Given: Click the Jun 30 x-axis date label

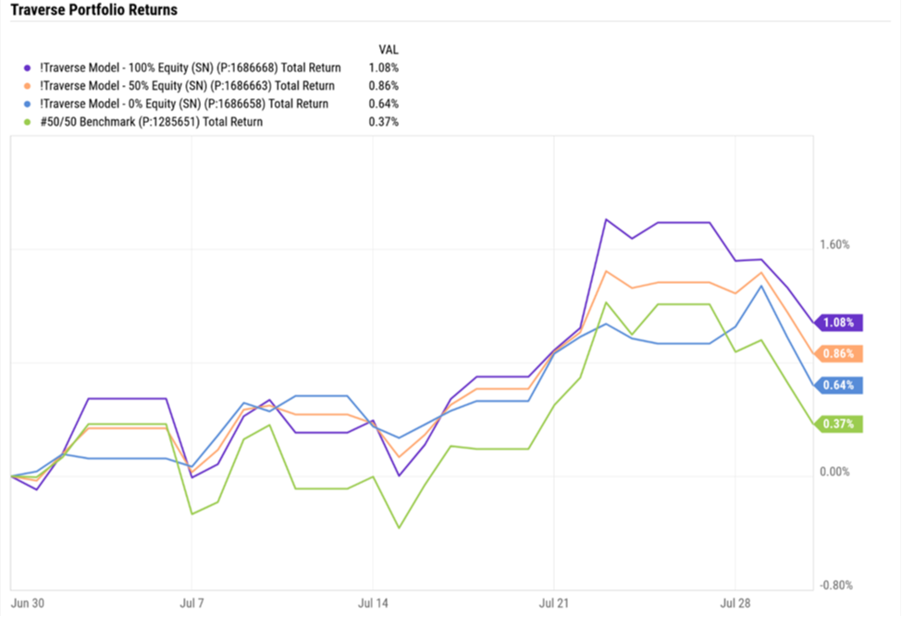Looking at the screenshot, I should pyautogui.click(x=26, y=602).
